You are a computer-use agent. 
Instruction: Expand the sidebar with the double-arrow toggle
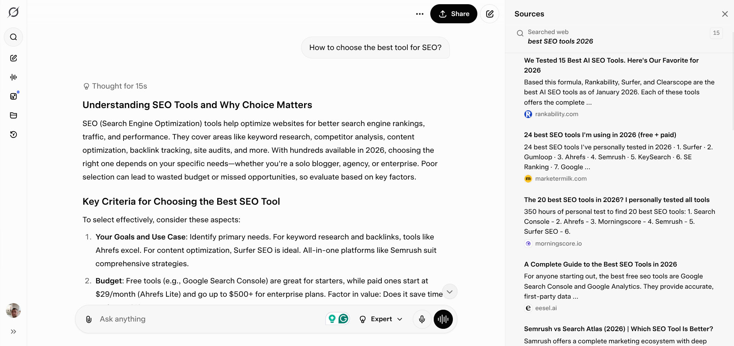(x=13, y=331)
